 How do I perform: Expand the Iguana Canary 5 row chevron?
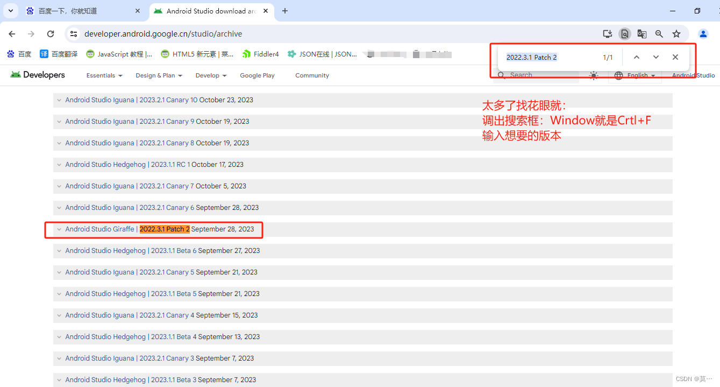(59, 272)
